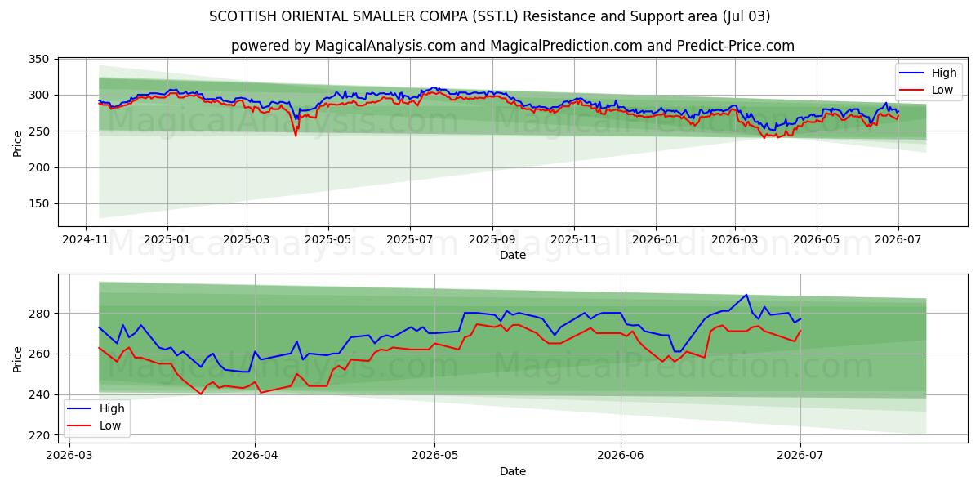
Task: Select the top chart y-axis value '200'
Action: (41, 167)
